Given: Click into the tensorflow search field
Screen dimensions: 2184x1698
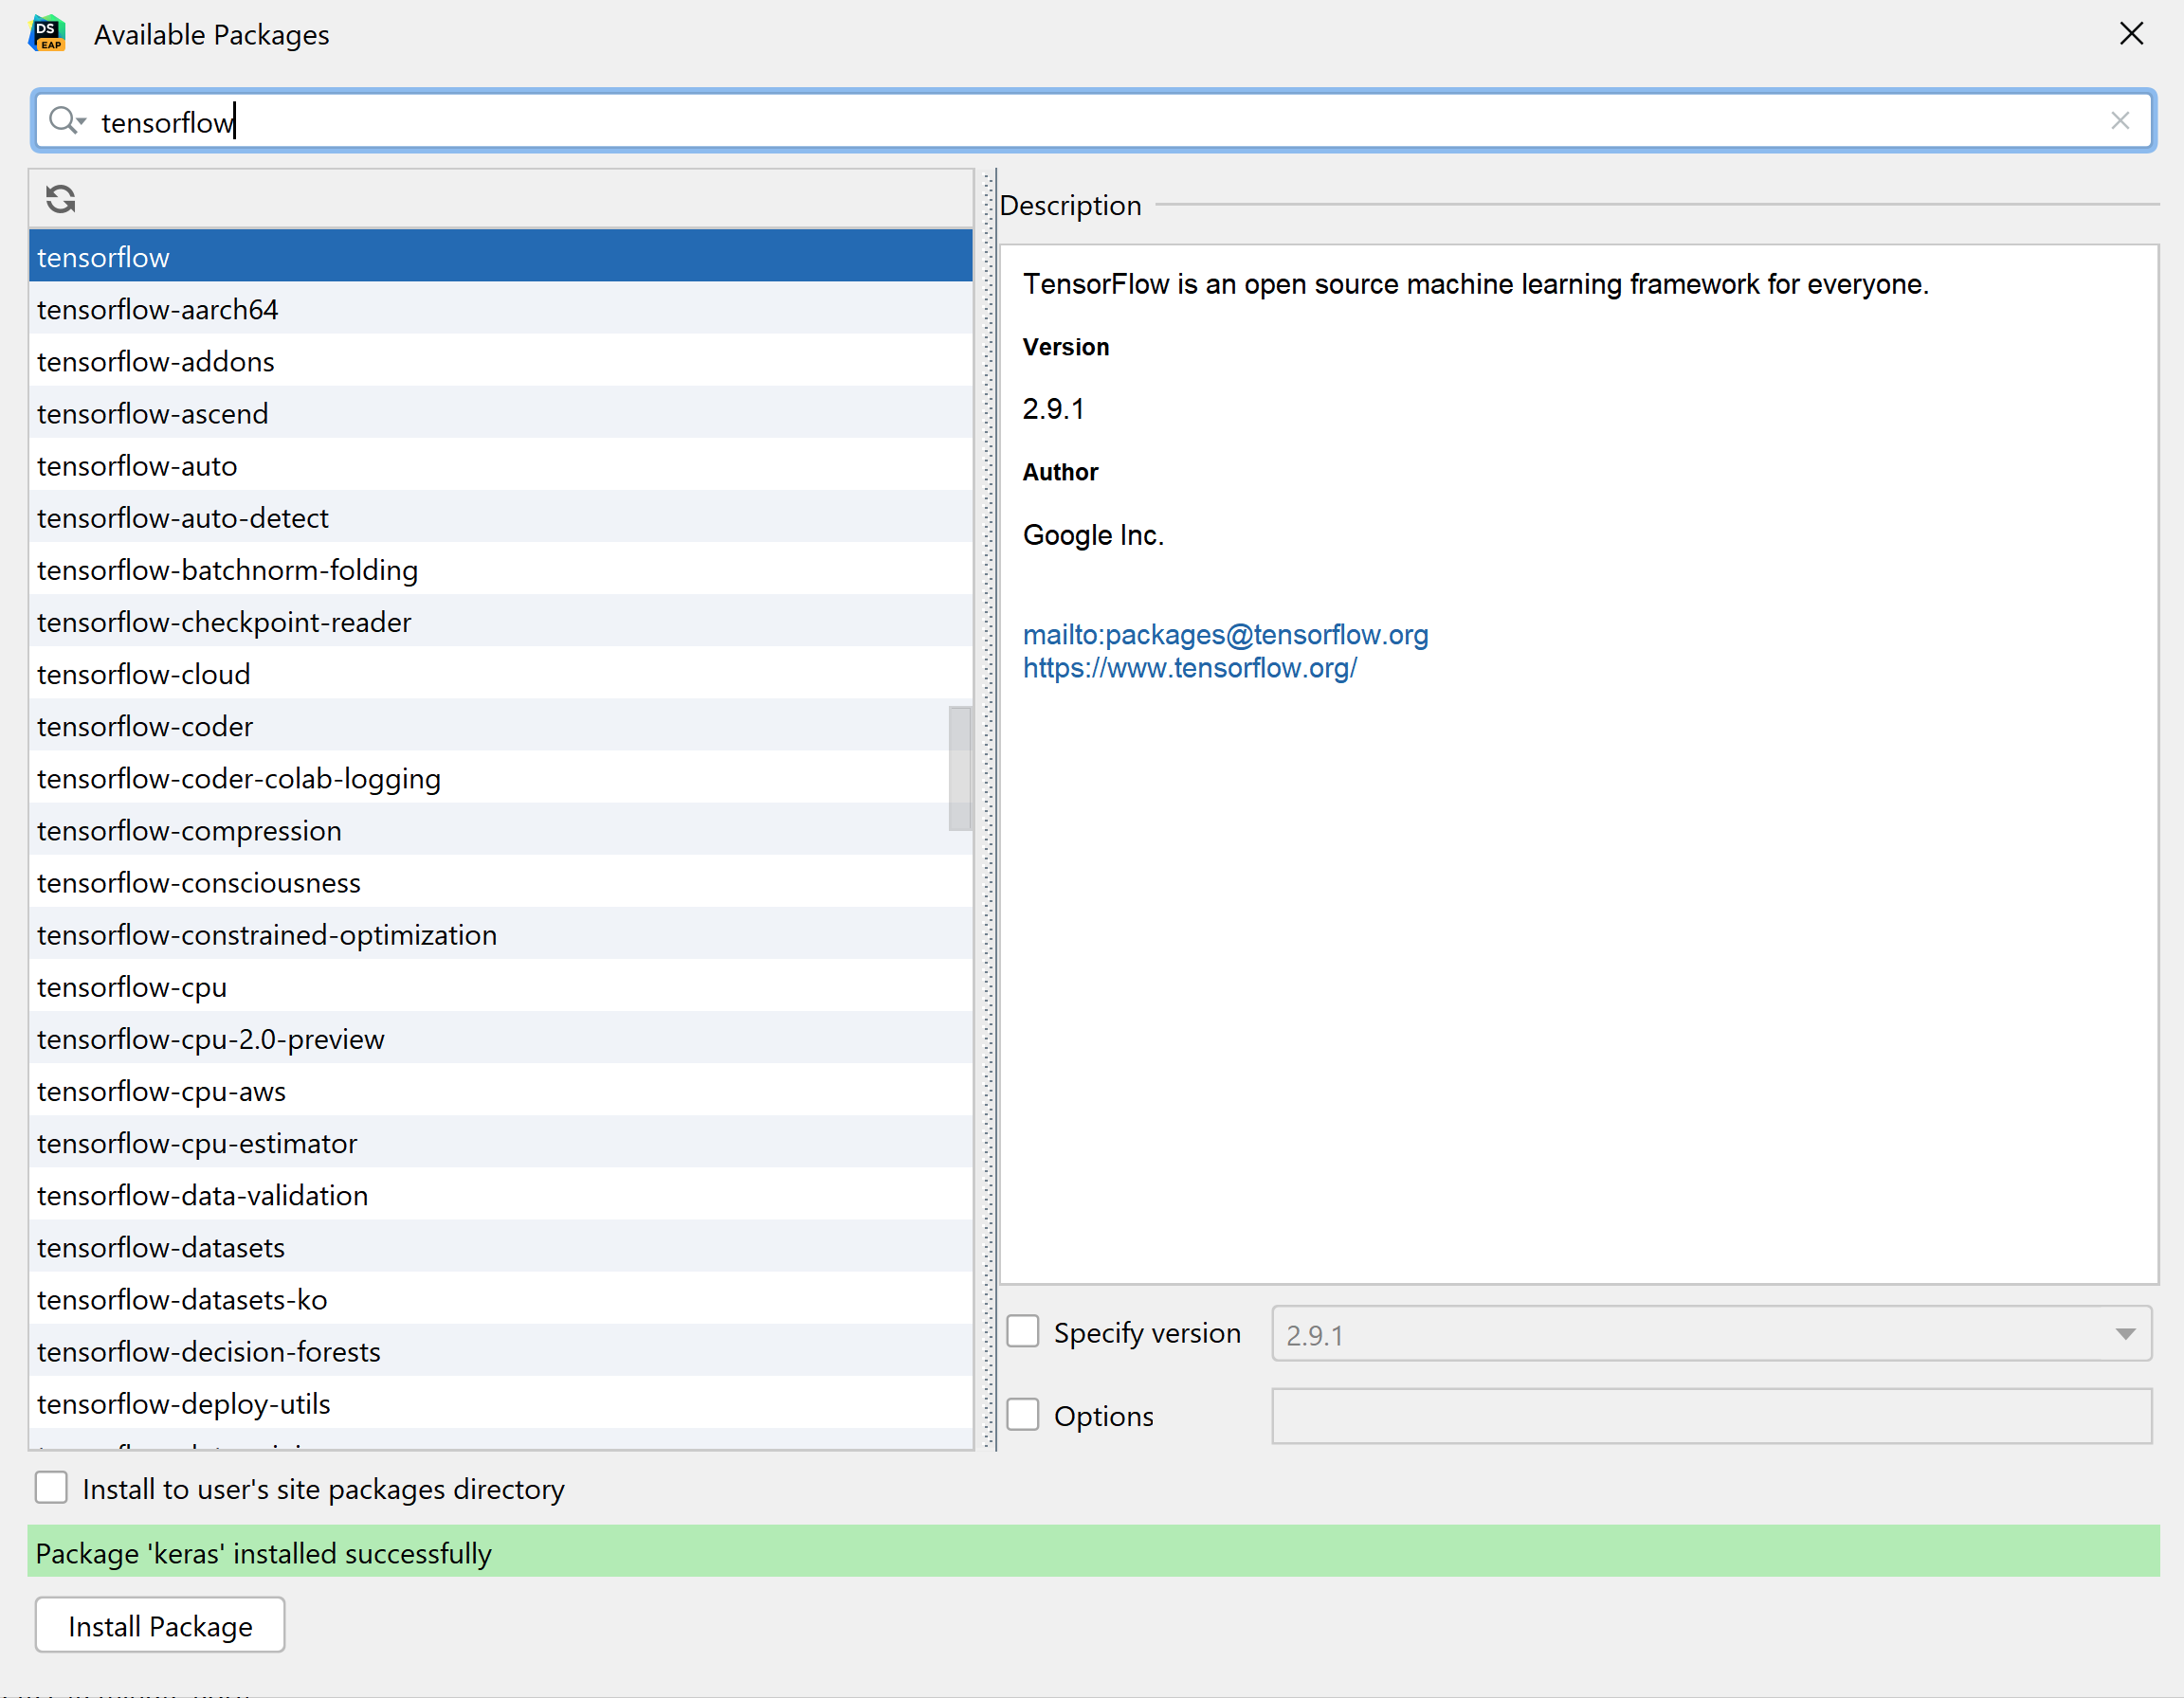Looking at the screenshot, I should tap(1092, 121).
